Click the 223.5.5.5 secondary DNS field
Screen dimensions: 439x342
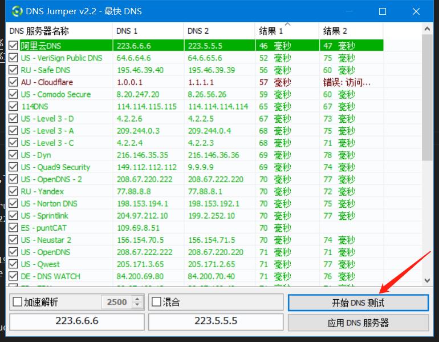click(216, 321)
